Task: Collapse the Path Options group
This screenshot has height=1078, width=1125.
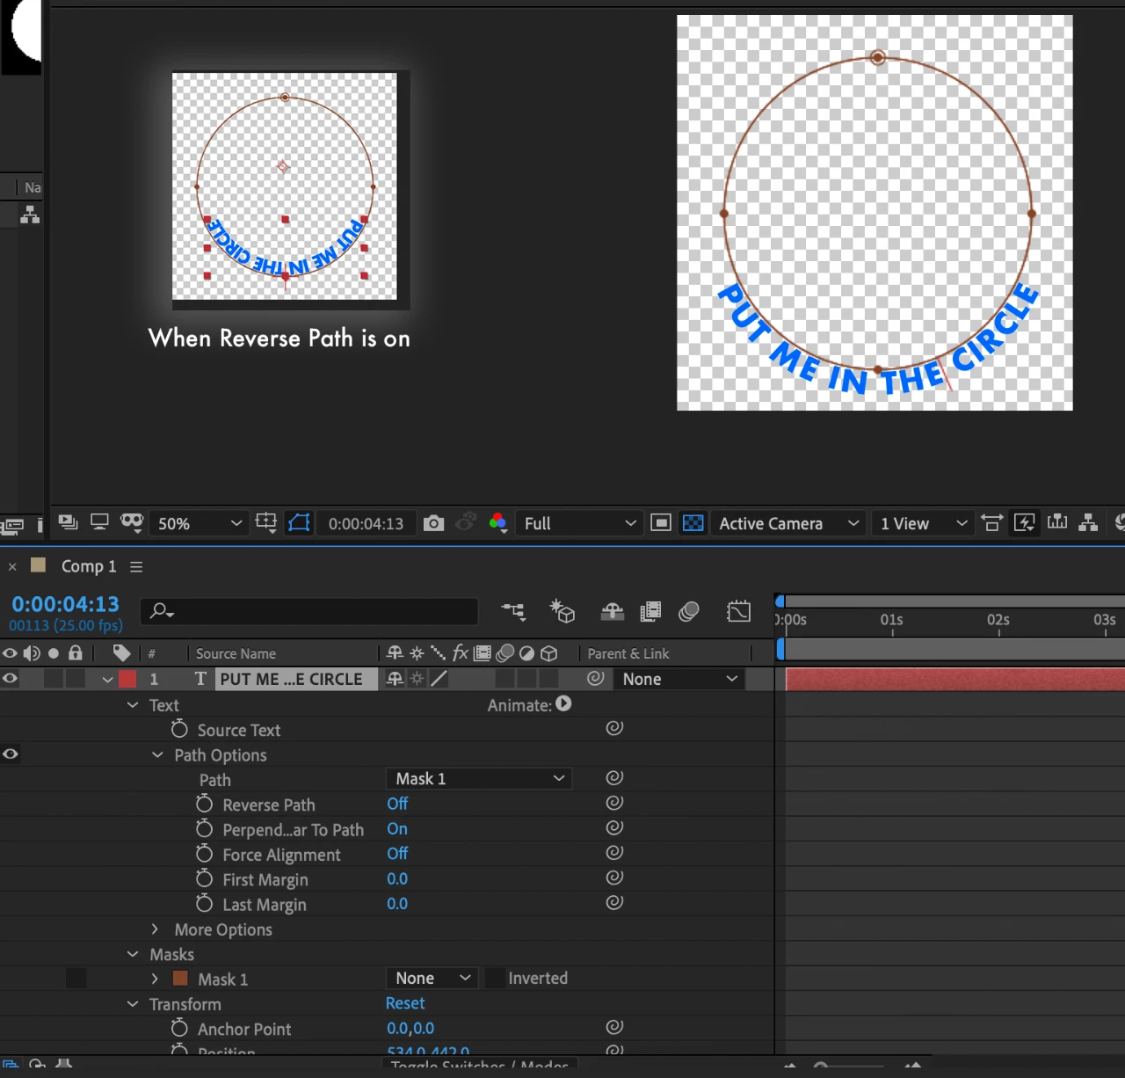Action: [157, 755]
